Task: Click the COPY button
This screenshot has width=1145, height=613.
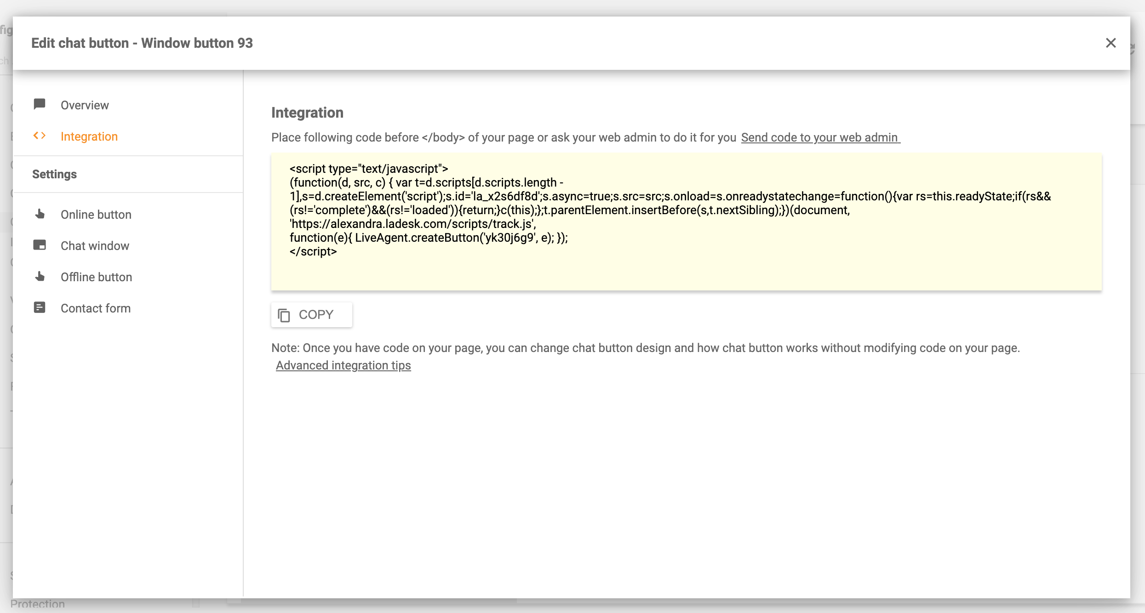Action: 311,314
